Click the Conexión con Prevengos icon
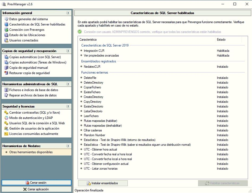Viewport: 252px width, 193px height. [x=6, y=30]
